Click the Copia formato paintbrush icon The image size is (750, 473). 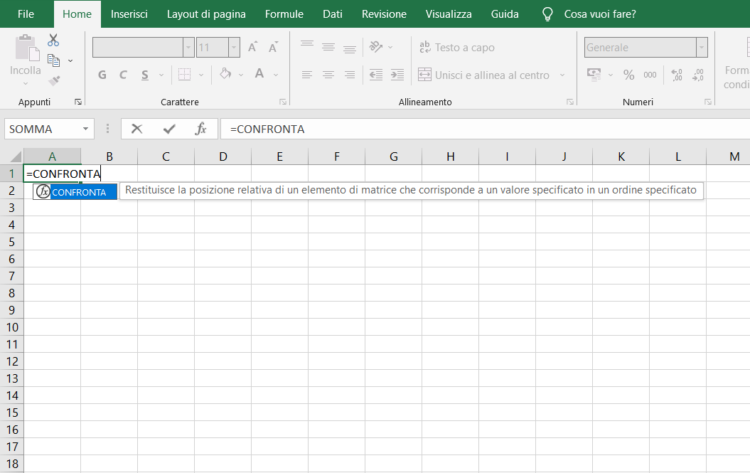tap(53, 80)
